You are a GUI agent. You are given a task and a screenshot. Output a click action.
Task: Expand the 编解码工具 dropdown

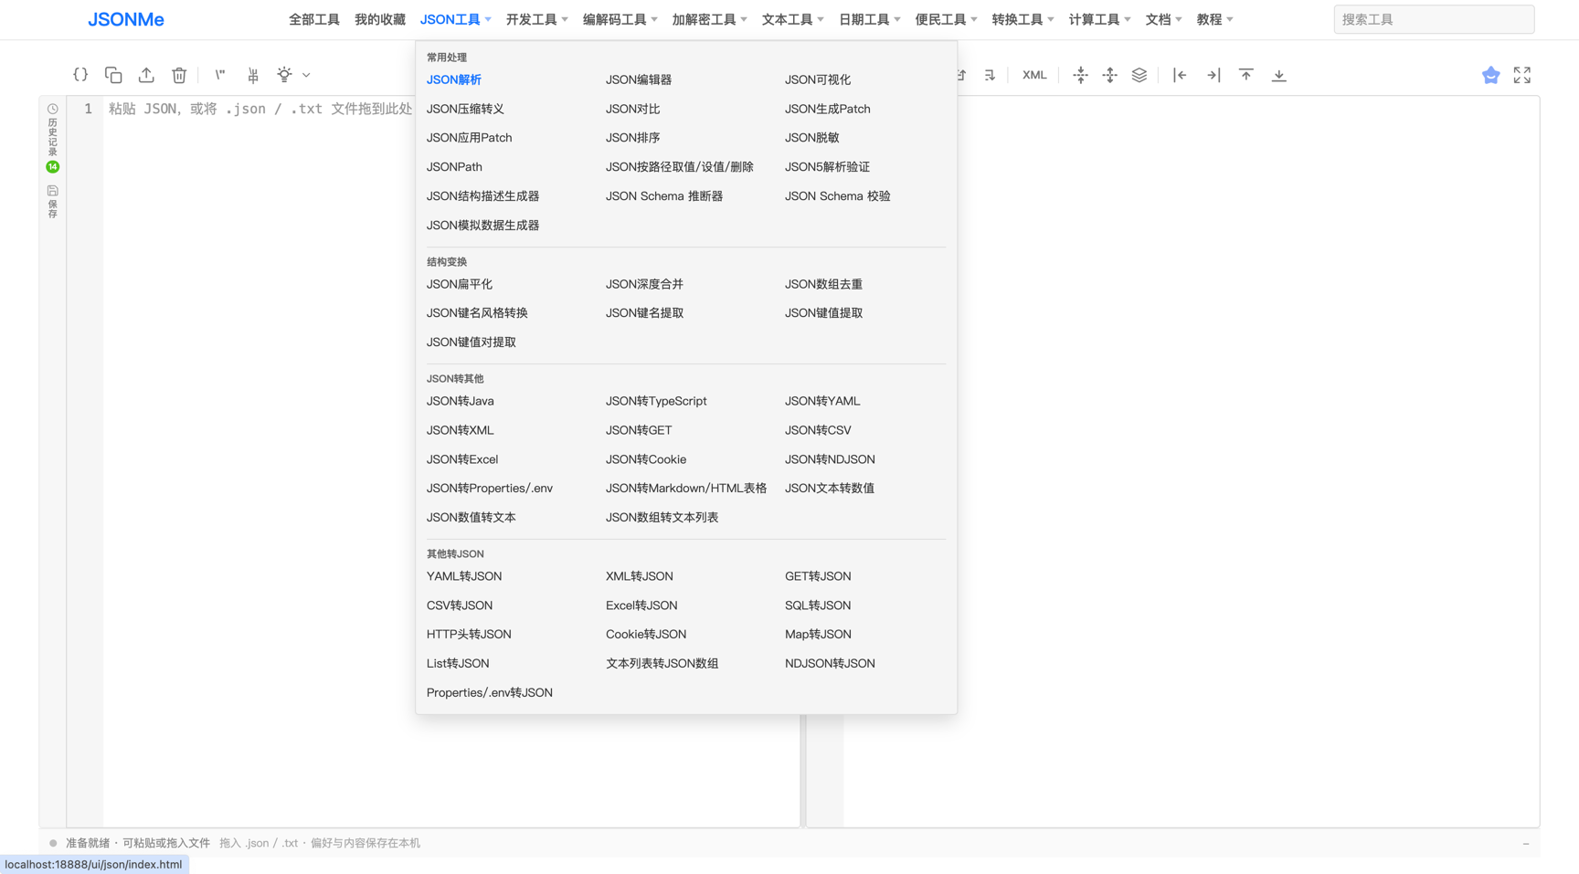tap(620, 19)
